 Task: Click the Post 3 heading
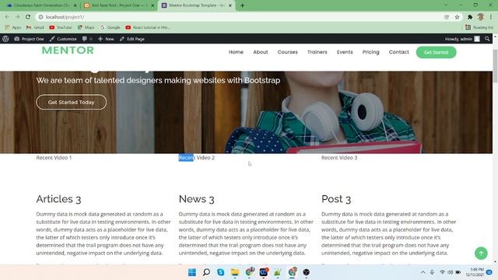click(x=336, y=199)
